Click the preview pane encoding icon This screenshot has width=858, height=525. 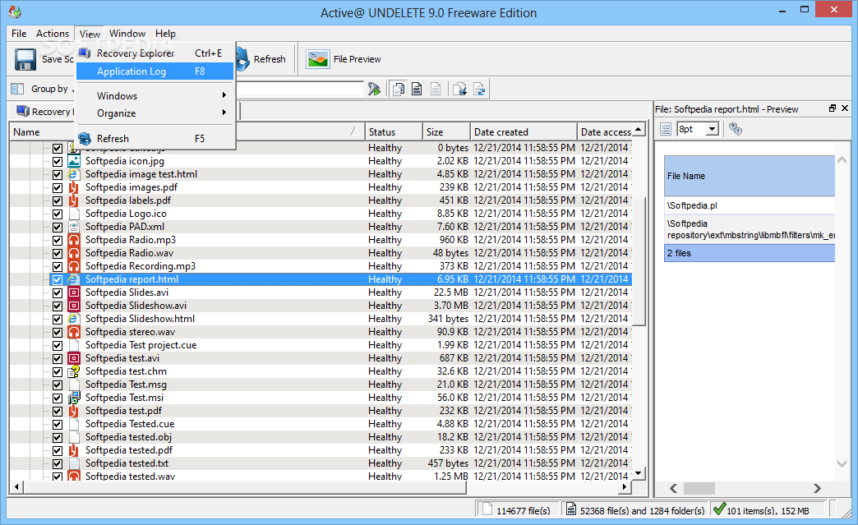(736, 129)
